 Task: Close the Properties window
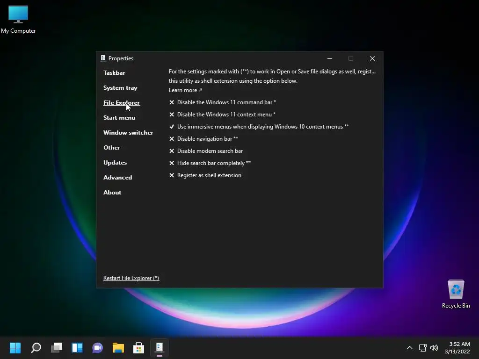(372, 58)
